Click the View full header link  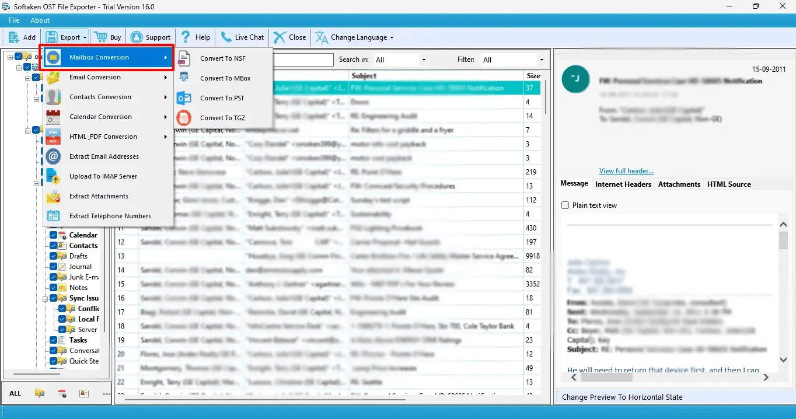[626, 171]
